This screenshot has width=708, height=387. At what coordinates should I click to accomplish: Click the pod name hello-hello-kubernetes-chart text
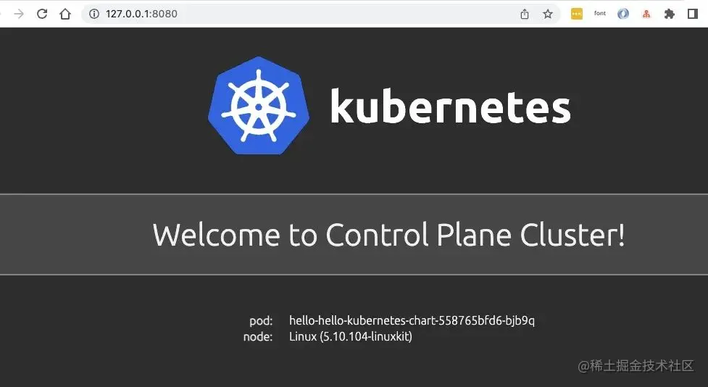tap(412, 320)
